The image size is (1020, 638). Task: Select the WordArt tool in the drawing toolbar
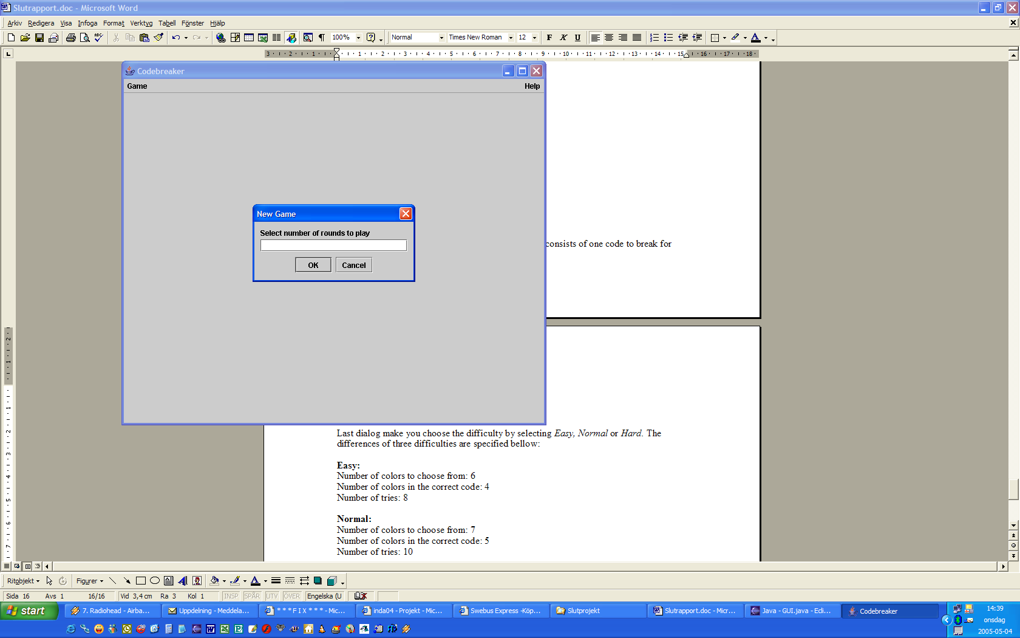(183, 581)
